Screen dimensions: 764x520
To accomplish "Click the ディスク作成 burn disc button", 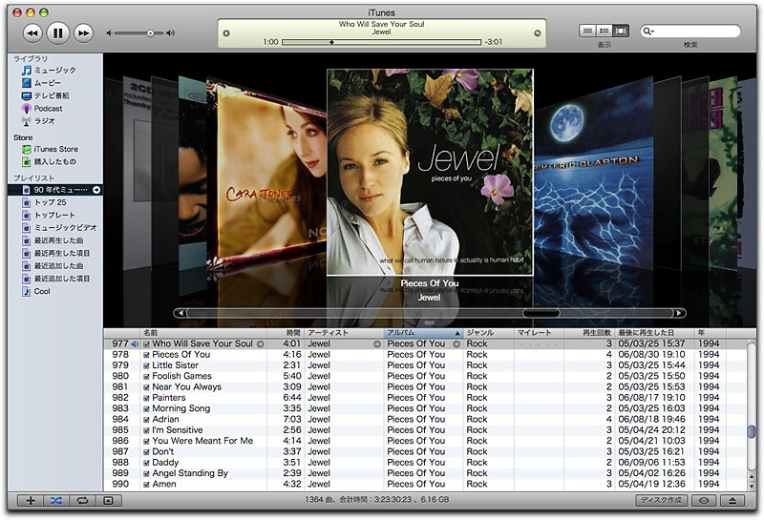I will click(x=661, y=500).
